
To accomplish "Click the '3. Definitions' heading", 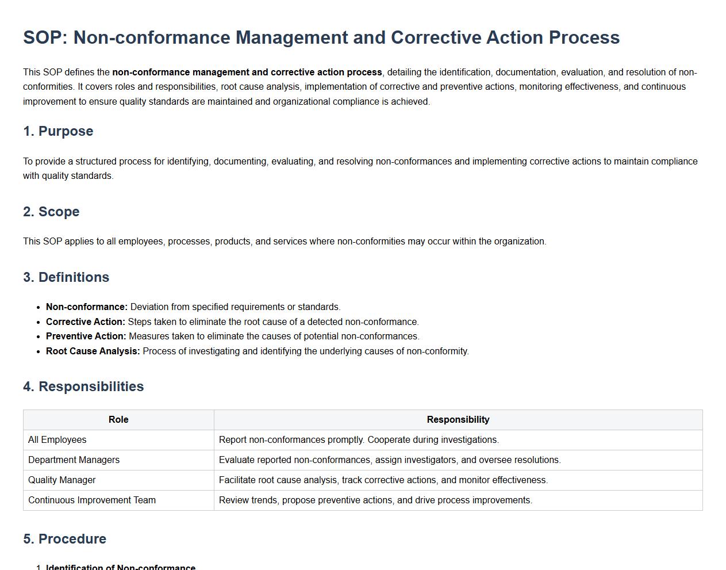I will (66, 277).
